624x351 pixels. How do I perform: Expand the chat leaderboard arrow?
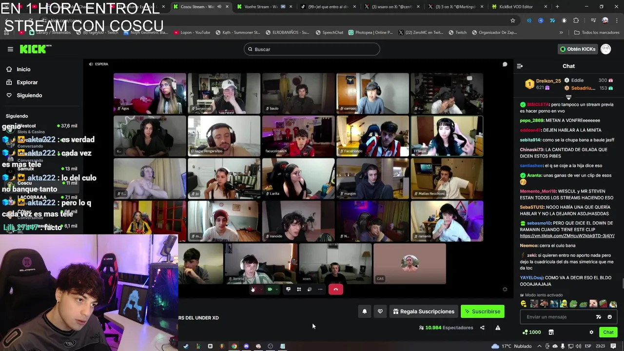tap(568, 97)
